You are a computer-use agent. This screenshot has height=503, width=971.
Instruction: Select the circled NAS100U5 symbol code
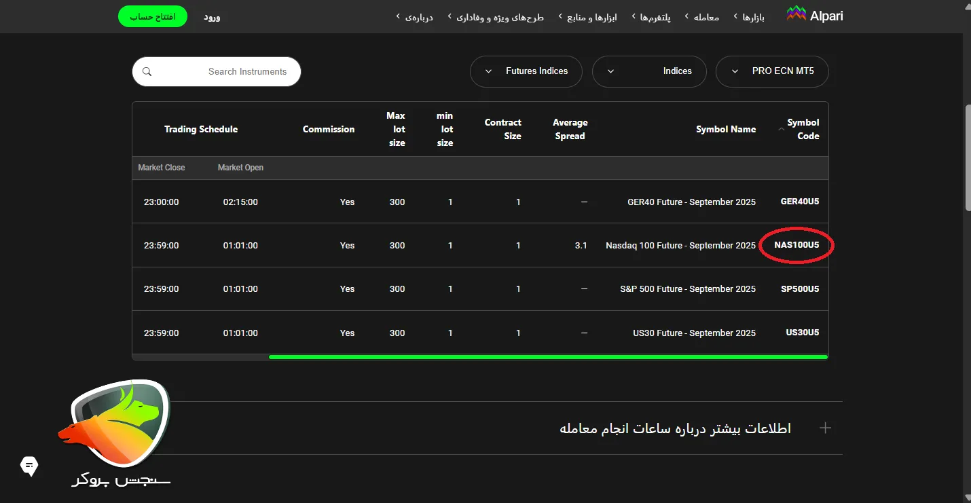tap(796, 245)
